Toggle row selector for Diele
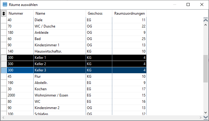The height and width of the screenshot is (121, 209). coord(4,20)
